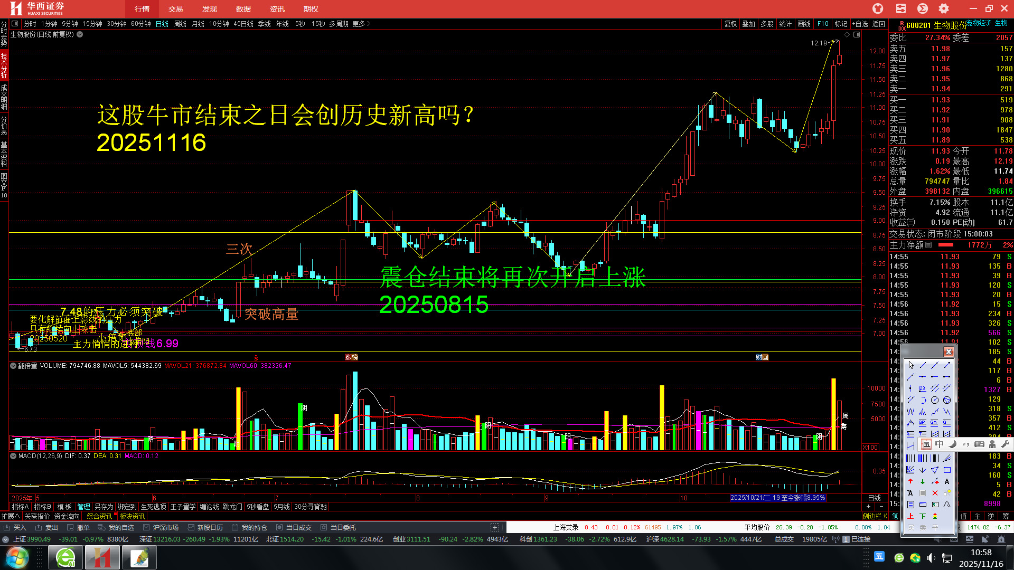The image size is (1014, 570).
Task: Select the arrow pointer in drawing toolbox
Action: [911, 365]
